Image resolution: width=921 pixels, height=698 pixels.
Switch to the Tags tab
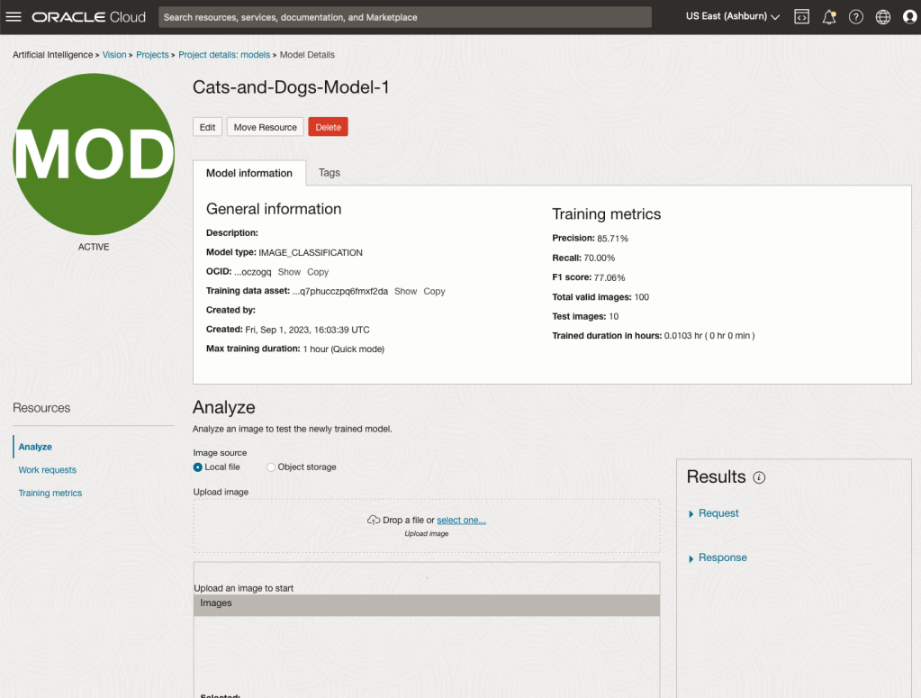coord(330,173)
